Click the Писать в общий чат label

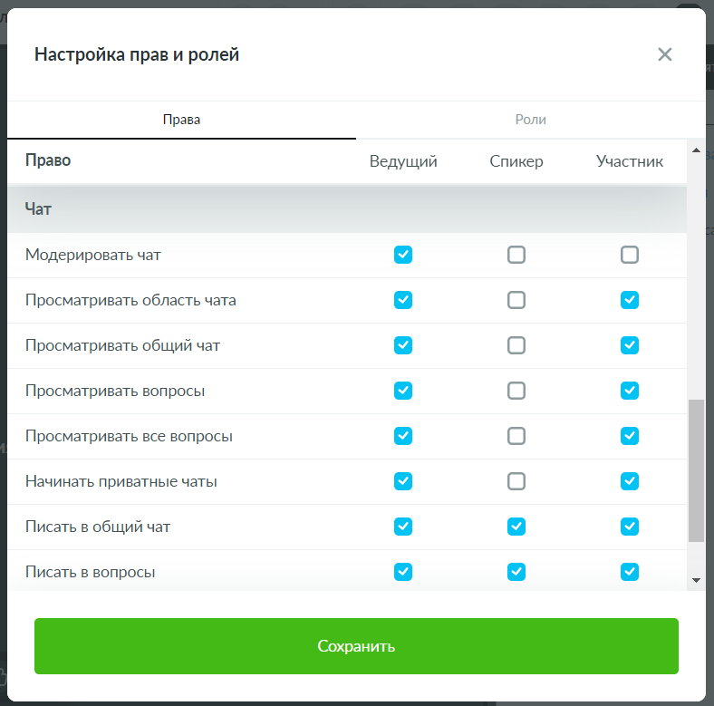point(98,527)
